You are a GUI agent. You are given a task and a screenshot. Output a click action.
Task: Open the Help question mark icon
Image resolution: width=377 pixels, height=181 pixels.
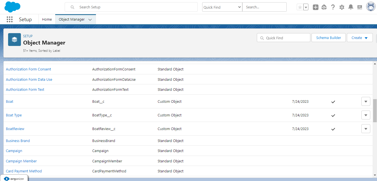point(333,7)
